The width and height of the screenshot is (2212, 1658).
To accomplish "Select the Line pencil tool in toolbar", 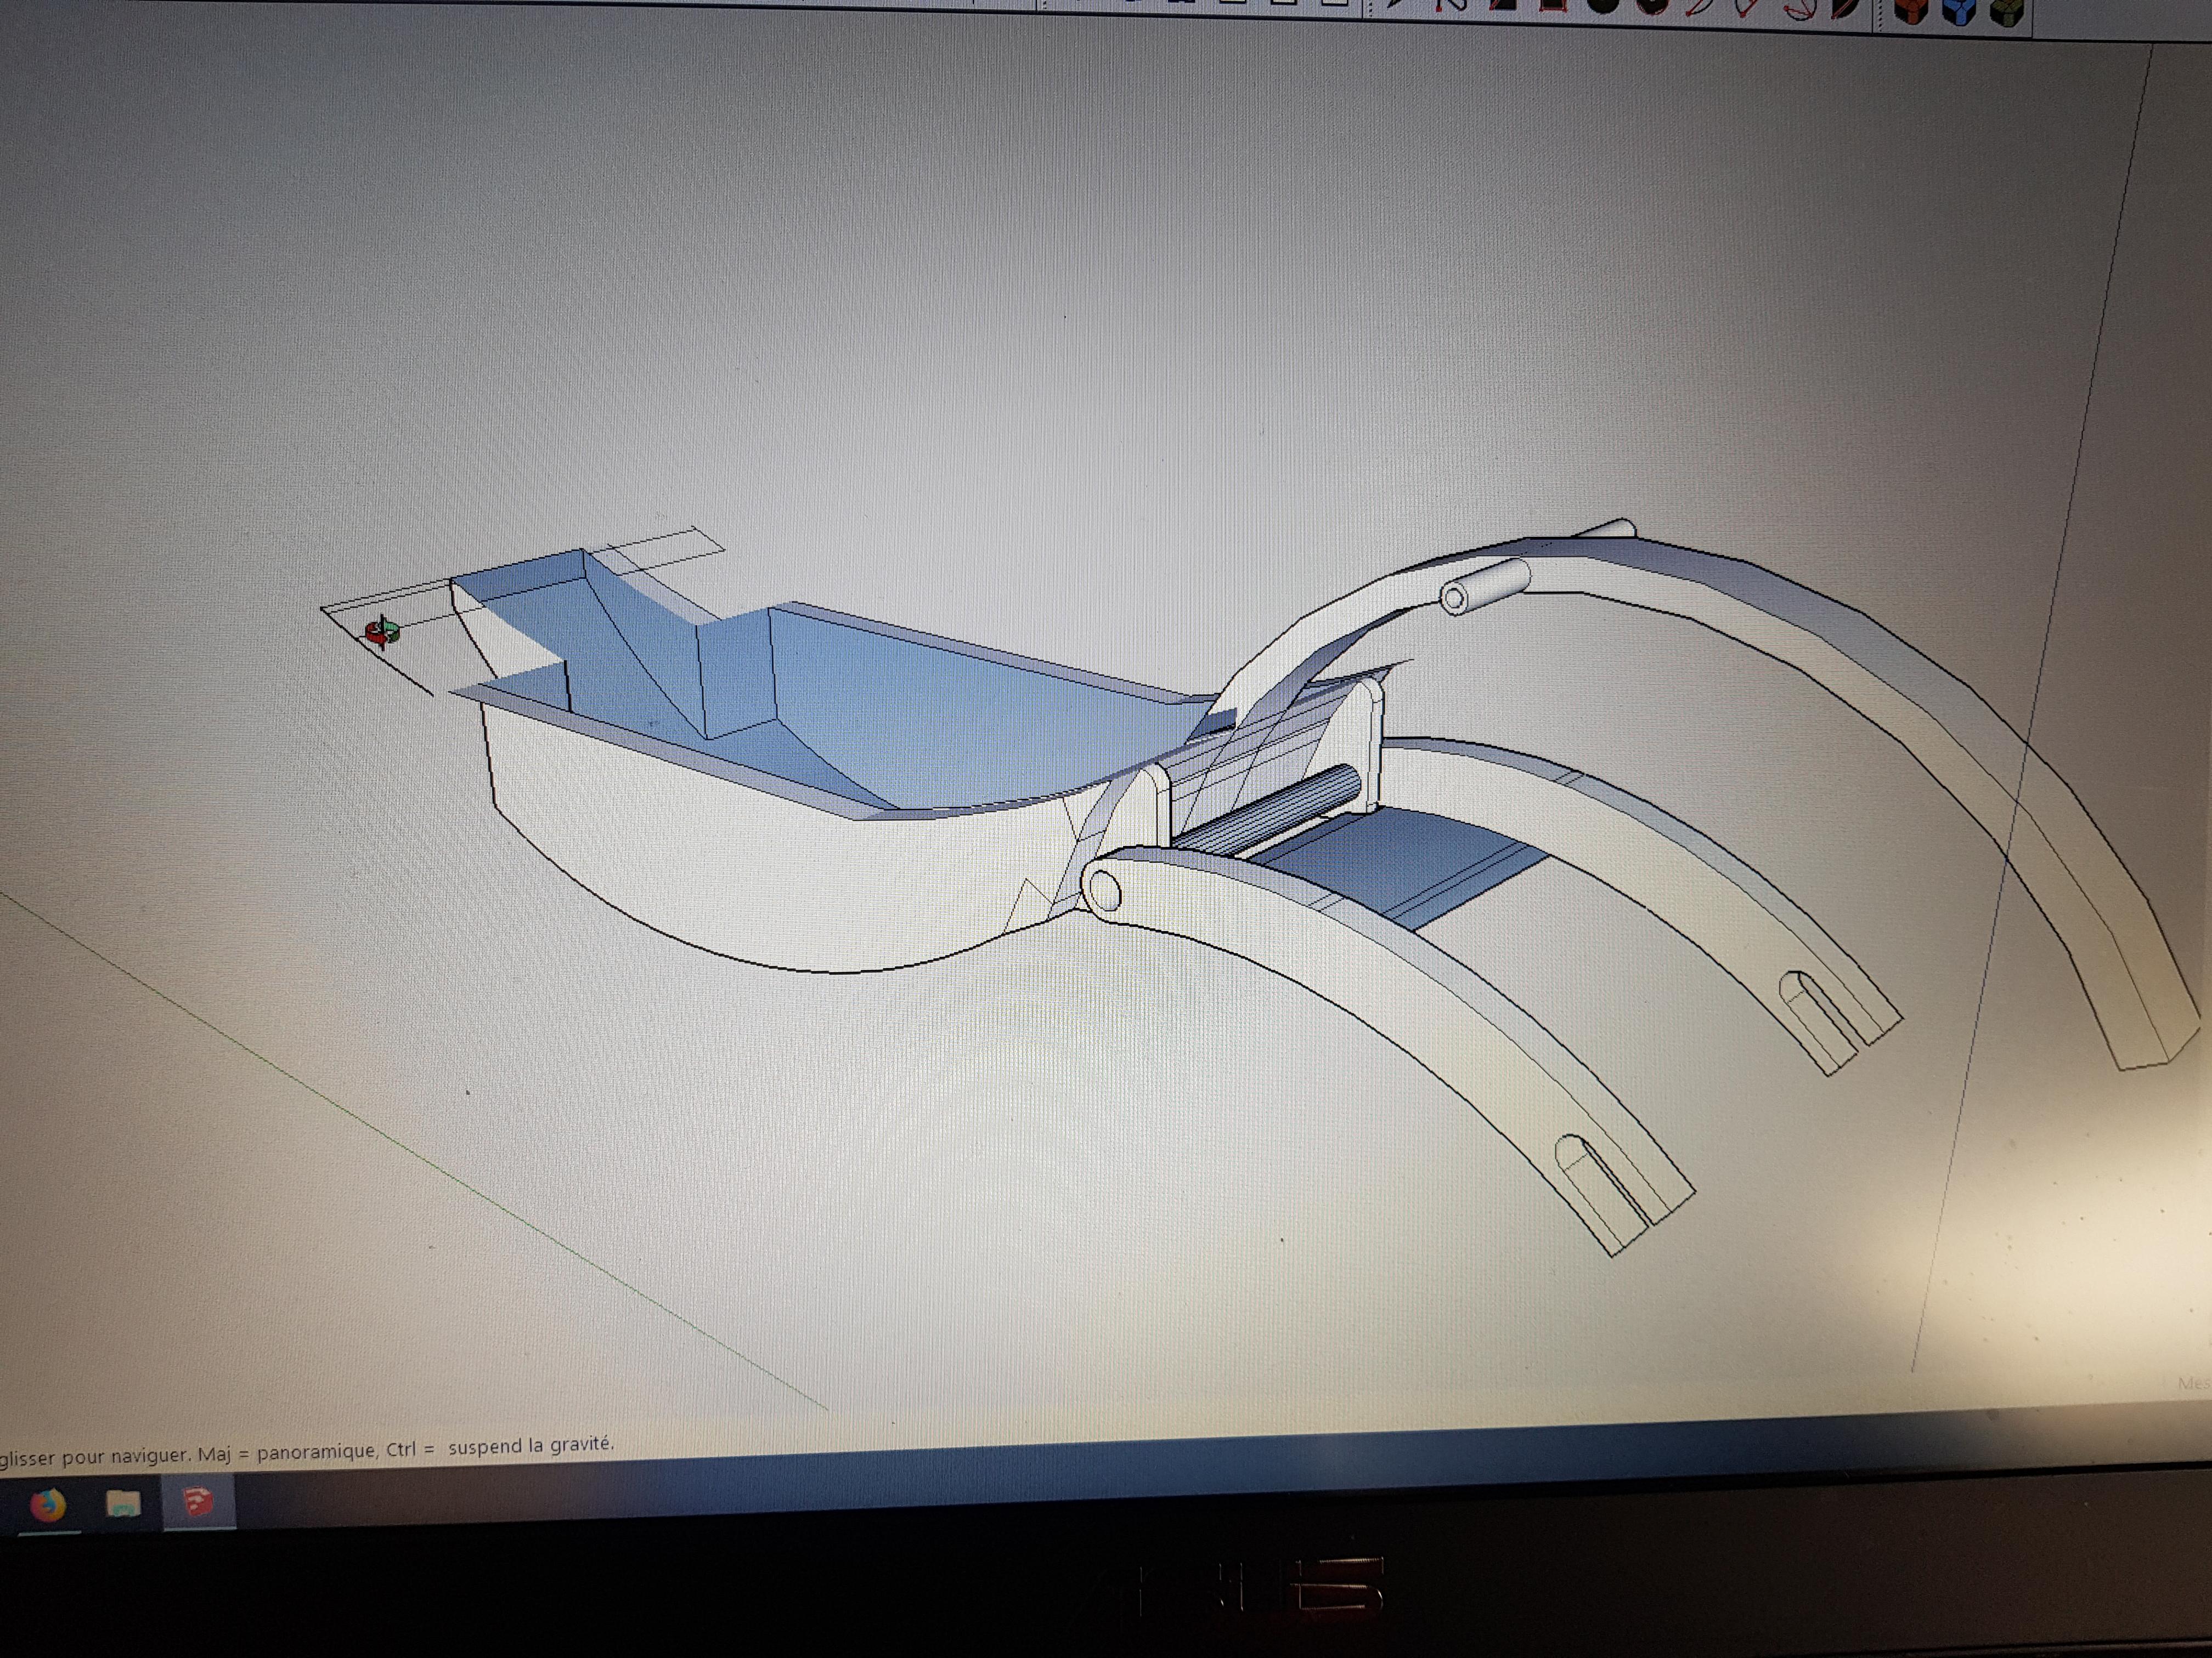I will tap(1396, 4).
